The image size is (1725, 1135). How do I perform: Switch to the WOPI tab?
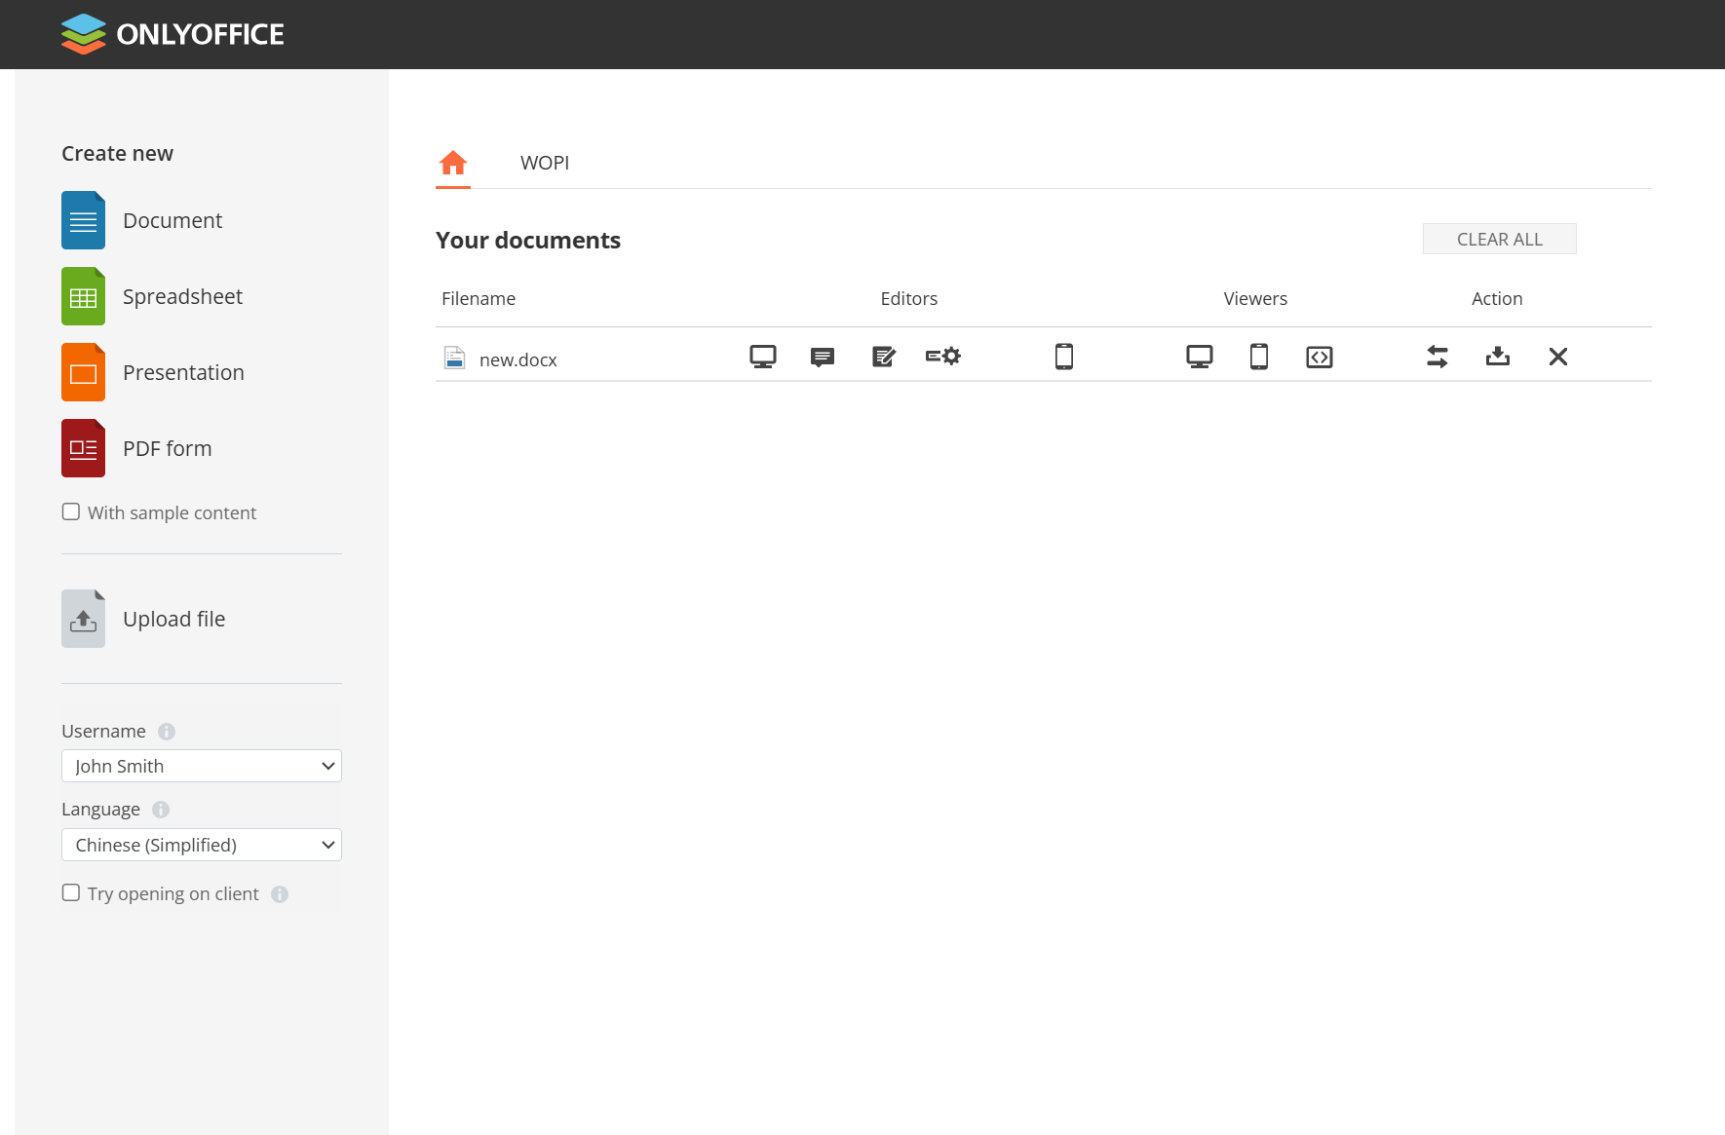click(544, 163)
